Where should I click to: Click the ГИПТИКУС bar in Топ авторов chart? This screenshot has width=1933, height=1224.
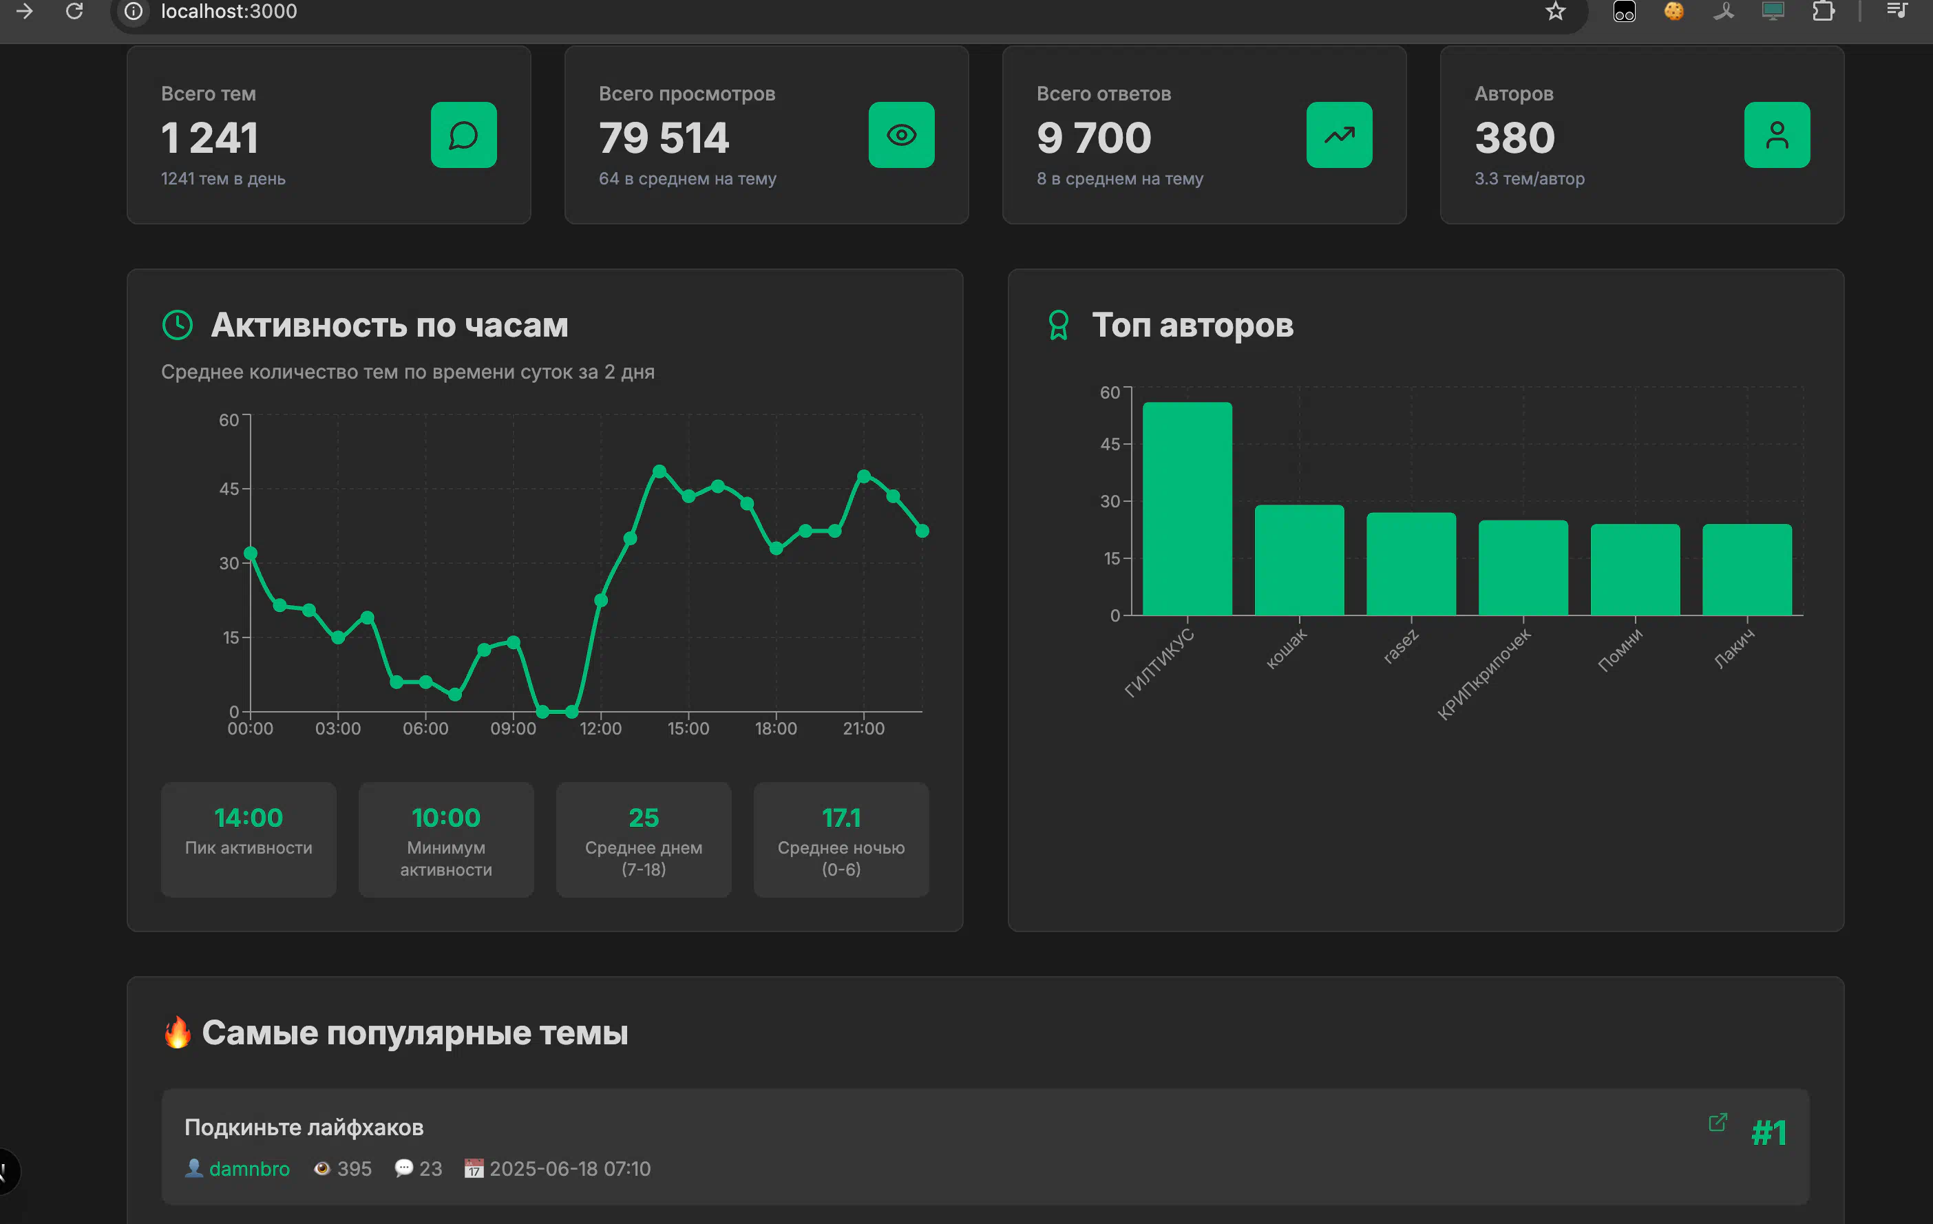(1187, 509)
